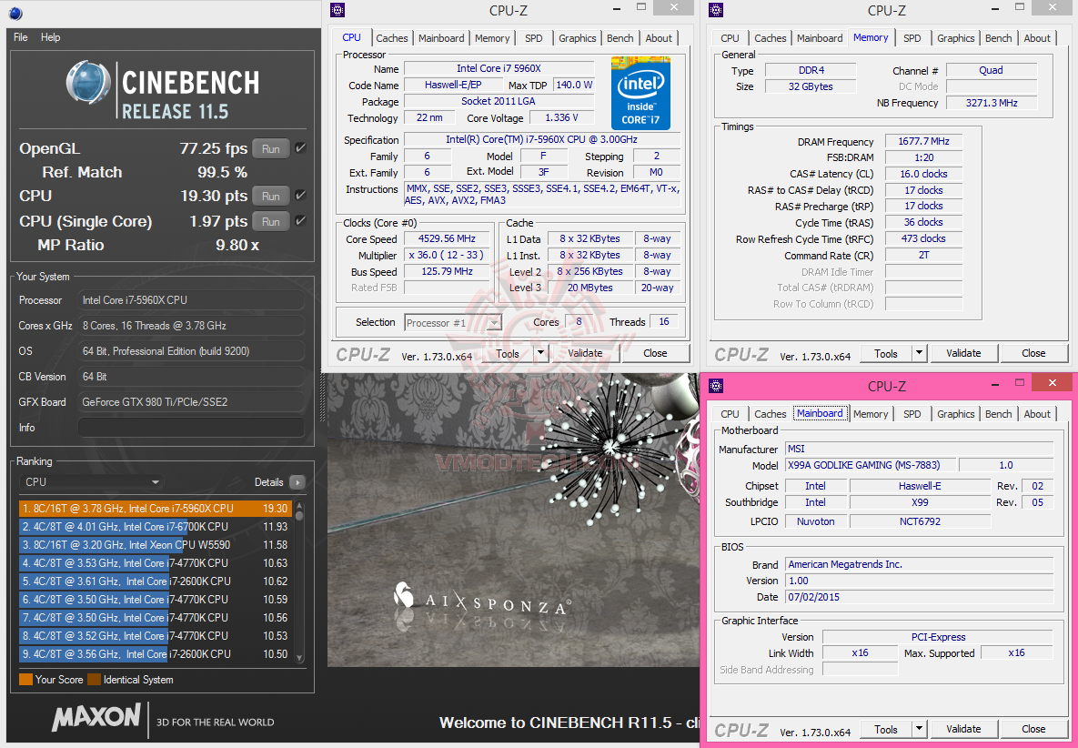The image size is (1078, 748).
Task: Click the Intel Core i7 logo badge
Action: coord(640,93)
